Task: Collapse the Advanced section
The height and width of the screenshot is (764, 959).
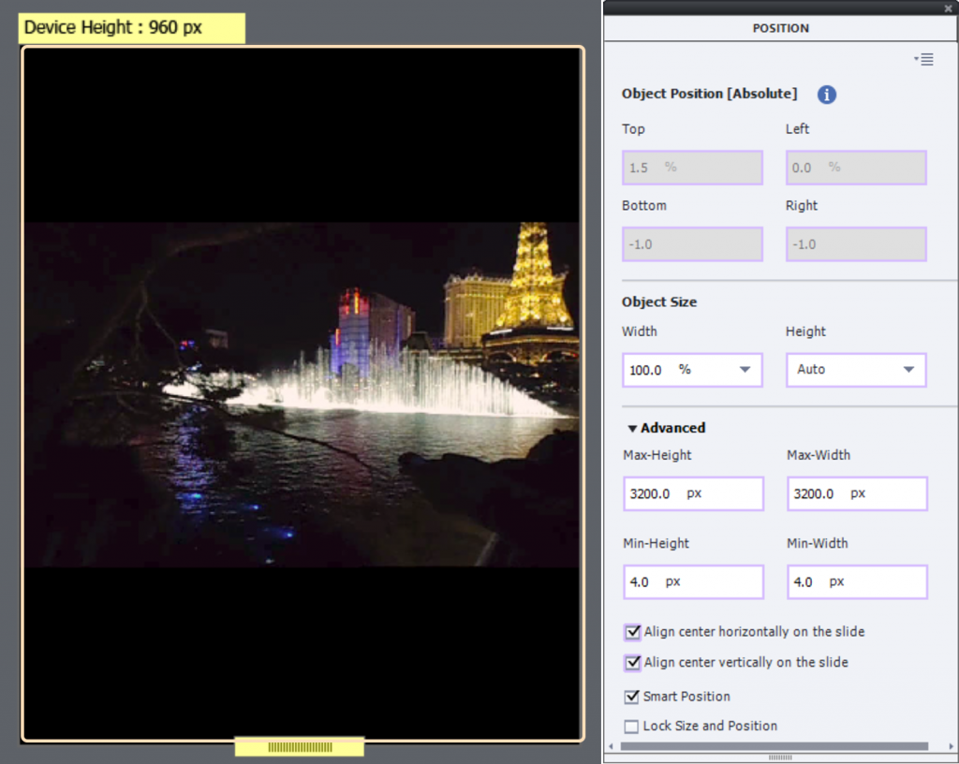Action: click(633, 429)
